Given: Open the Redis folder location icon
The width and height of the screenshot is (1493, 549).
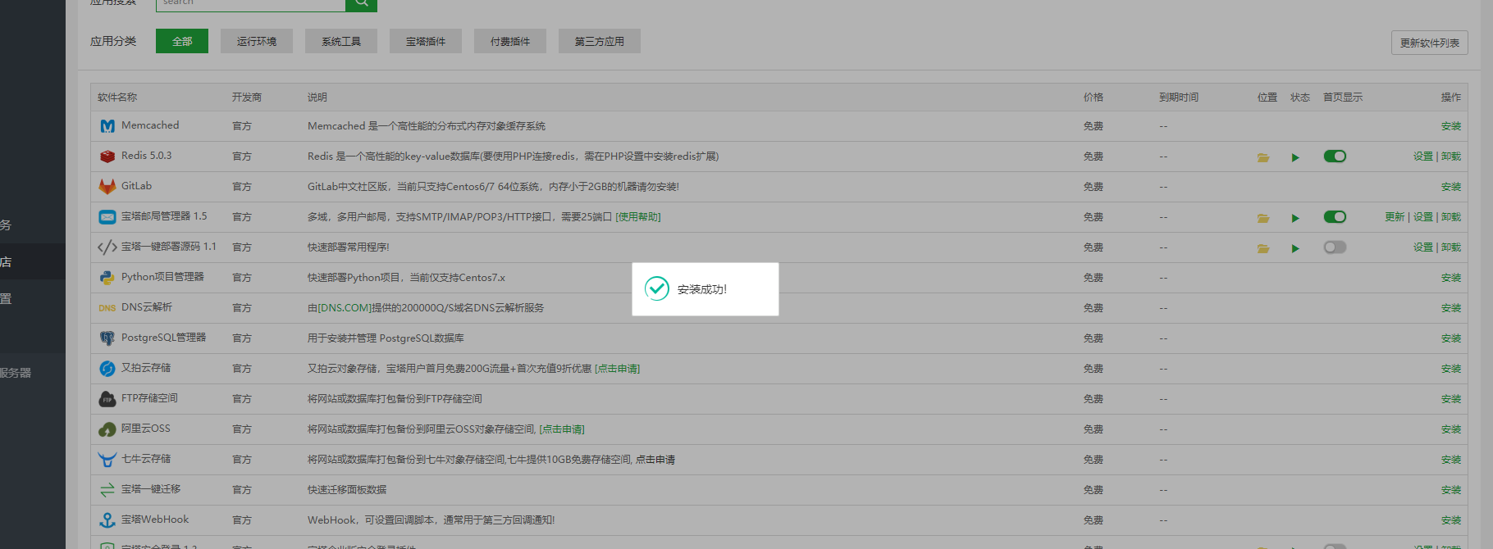Looking at the screenshot, I should coord(1263,157).
